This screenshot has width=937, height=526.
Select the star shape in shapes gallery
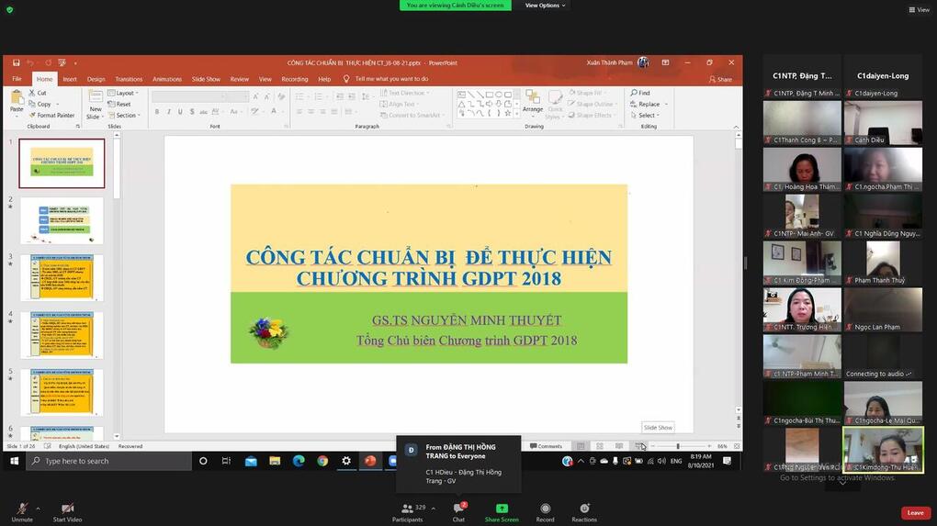pos(508,113)
